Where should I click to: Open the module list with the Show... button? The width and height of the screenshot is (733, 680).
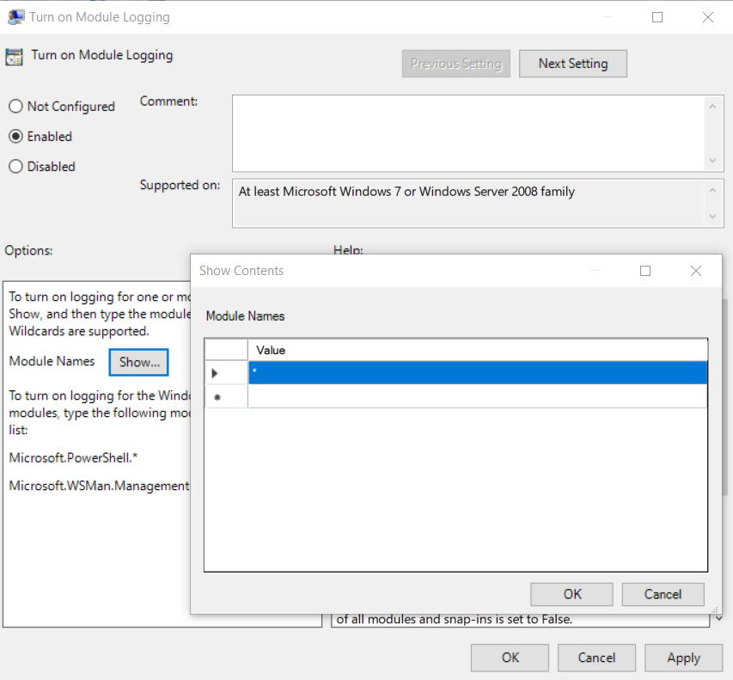[x=138, y=362]
